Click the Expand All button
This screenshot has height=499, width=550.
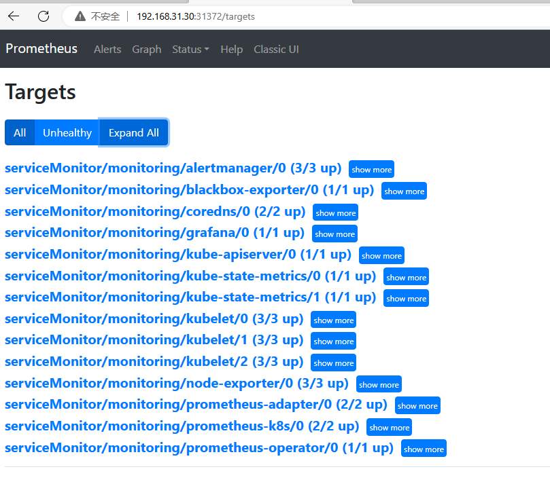pyautogui.click(x=134, y=132)
